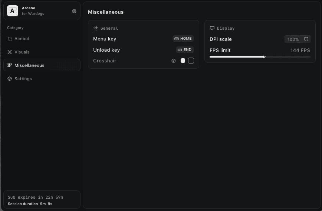Open Crosshair options gear icon
This screenshot has height=211, width=322.
(x=174, y=61)
